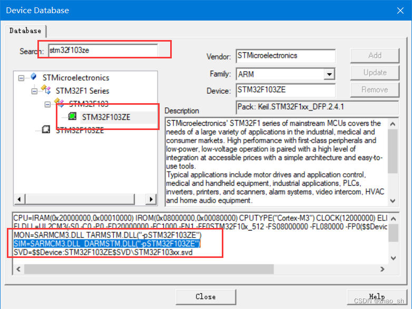Click options box left scroll arrow
The width and height of the screenshot is (412, 309).
pyautogui.click(x=18, y=269)
